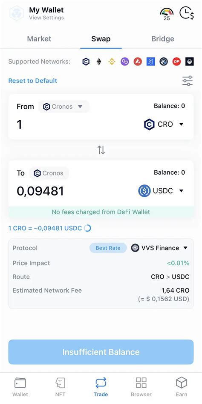Click Reset to Default link
This screenshot has height=404, width=202.
point(32,80)
